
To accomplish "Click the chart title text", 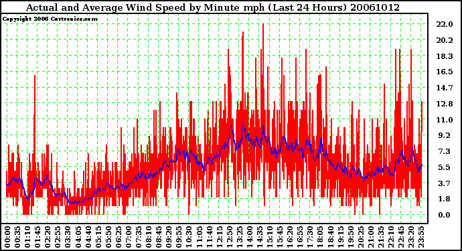I will click(x=213, y=7).
